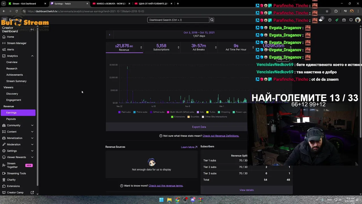Screen dimensions: 362x204
Task: Open Extensions in sidebar
Action: [x=13, y=186]
